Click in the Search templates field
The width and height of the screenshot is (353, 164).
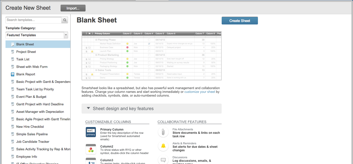(x=34, y=20)
